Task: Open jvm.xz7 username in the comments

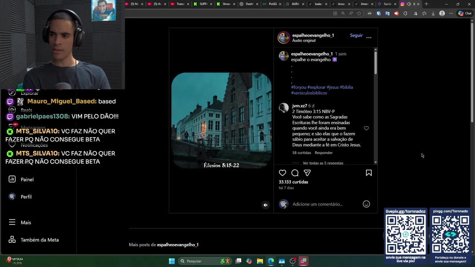Action: 299,106
